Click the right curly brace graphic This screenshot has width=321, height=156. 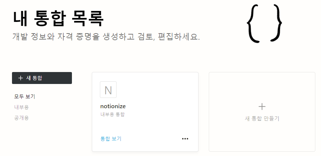276,23
